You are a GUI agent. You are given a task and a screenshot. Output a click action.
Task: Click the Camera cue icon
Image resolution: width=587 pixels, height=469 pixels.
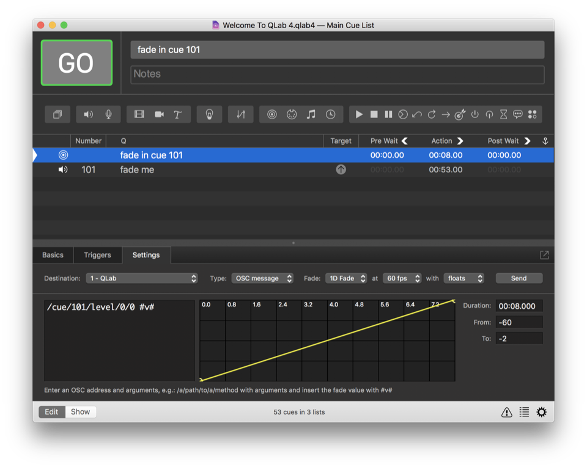tap(159, 114)
